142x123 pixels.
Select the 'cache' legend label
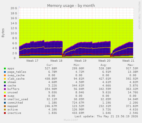pos(12,86)
